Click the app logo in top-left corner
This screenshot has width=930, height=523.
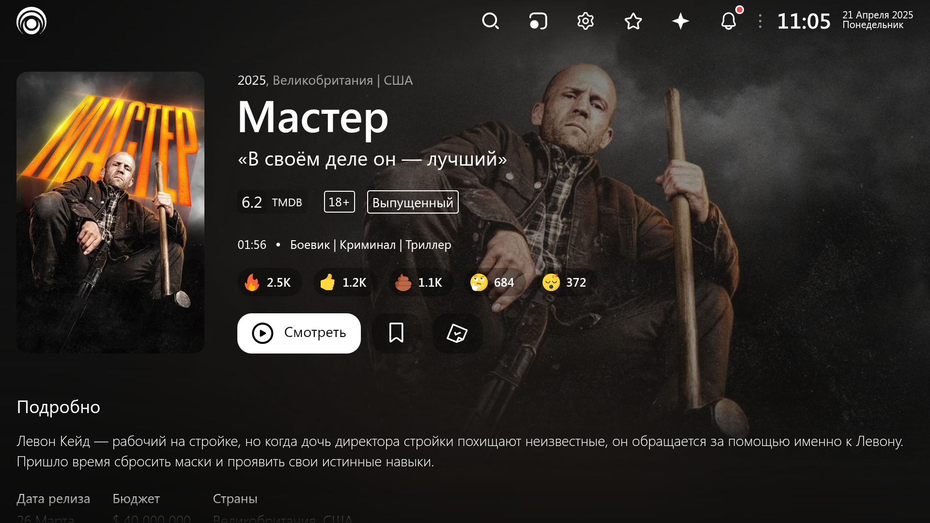point(31,21)
